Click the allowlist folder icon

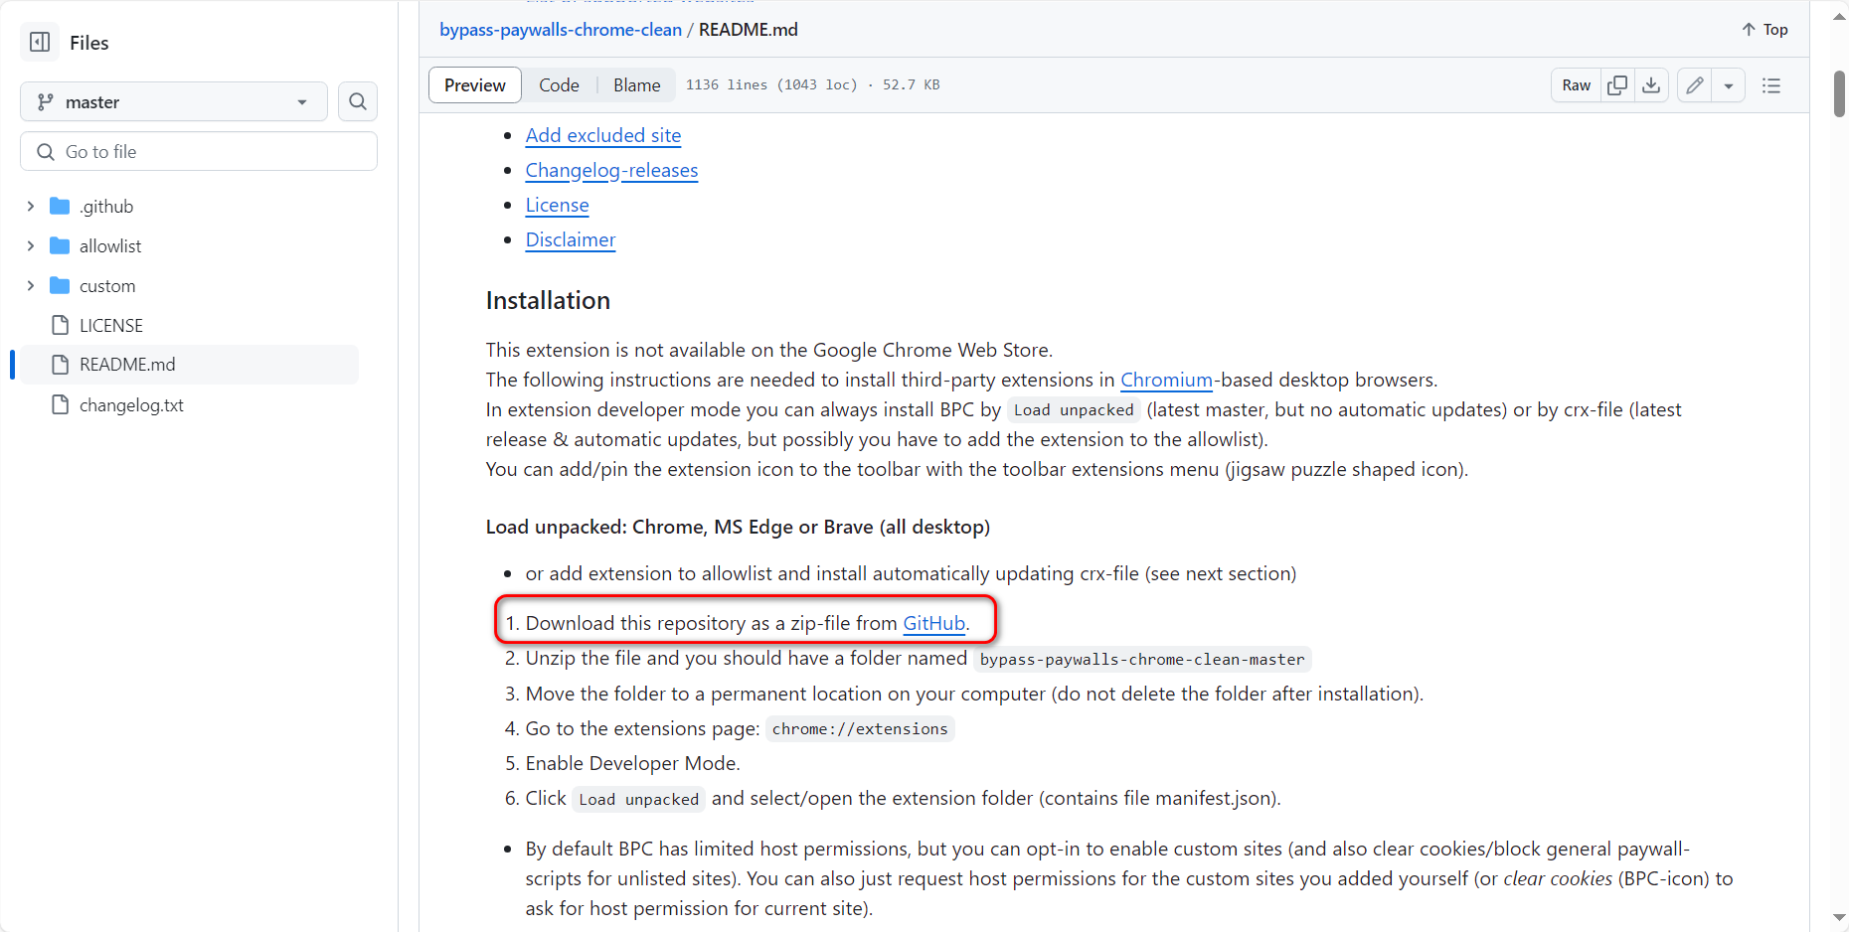pos(60,245)
